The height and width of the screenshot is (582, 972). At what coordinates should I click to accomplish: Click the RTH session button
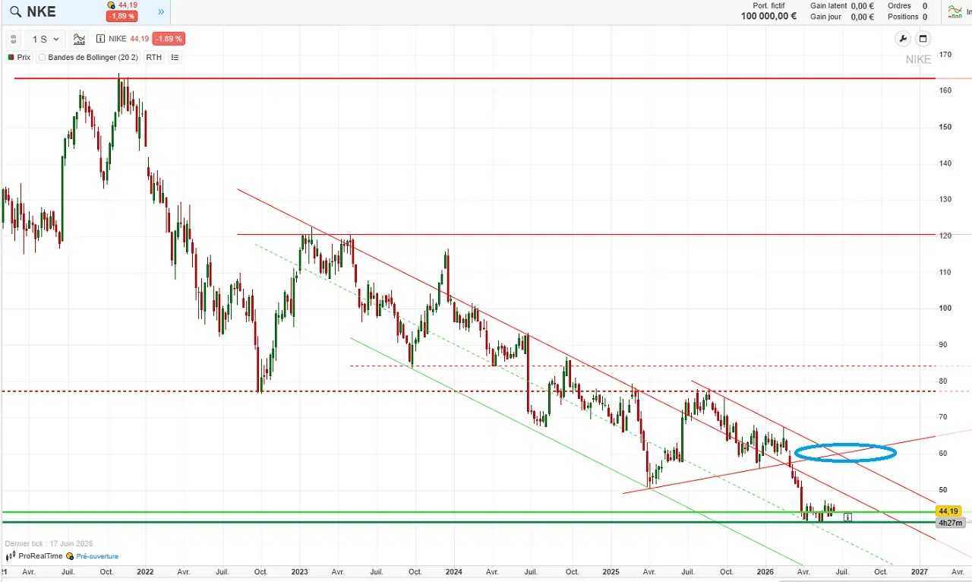click(x=153, y=57)
